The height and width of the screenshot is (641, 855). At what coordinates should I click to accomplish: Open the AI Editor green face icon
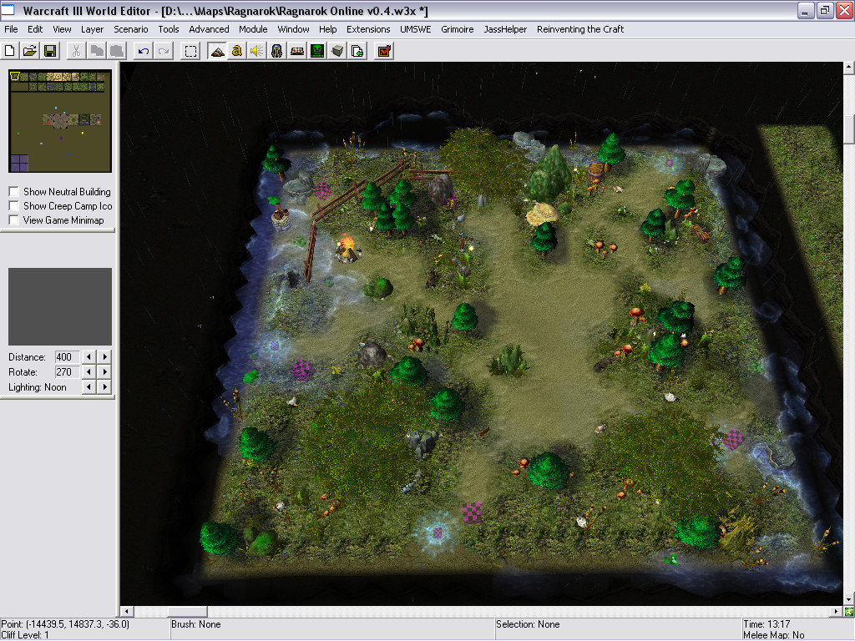click(x=317, y=51)
